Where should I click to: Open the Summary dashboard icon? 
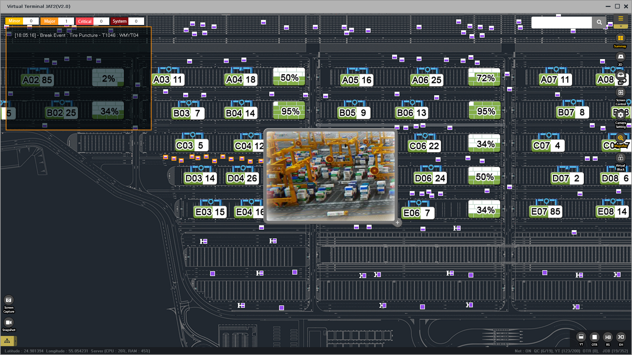pyautogui.click(x=620, y=38)
